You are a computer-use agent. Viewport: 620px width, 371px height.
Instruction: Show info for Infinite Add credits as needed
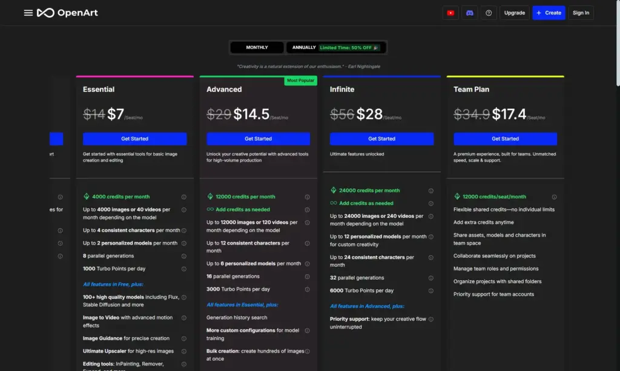click(x=431, y=203)
